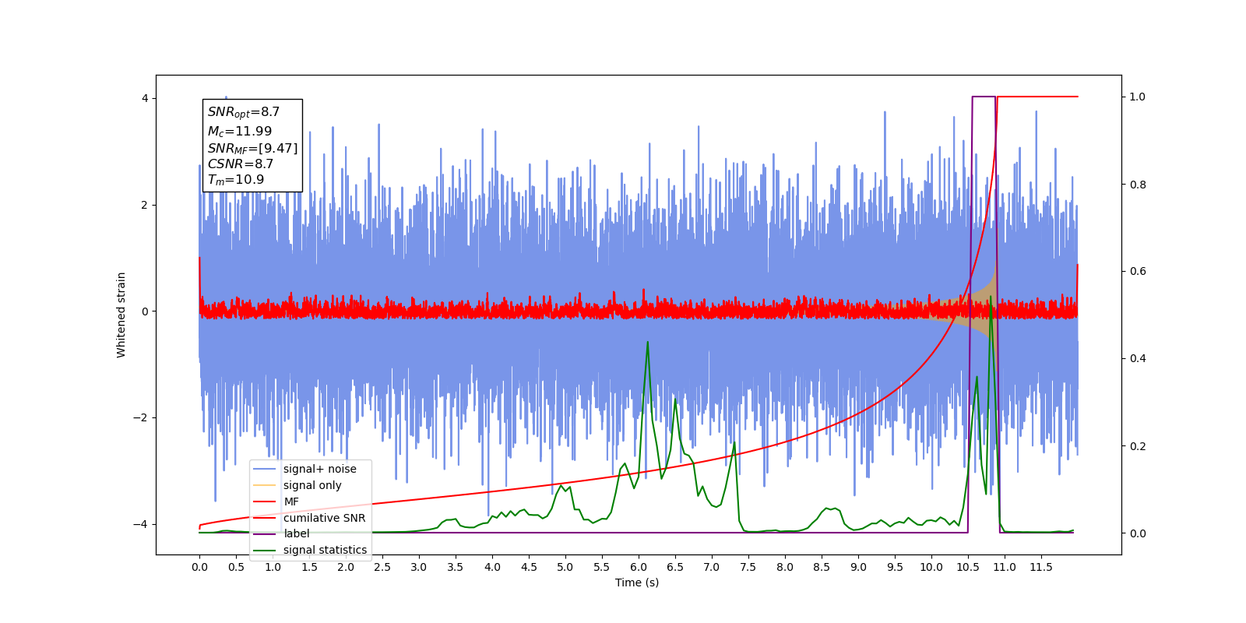Click the left y-axis tick label −2

141,417
